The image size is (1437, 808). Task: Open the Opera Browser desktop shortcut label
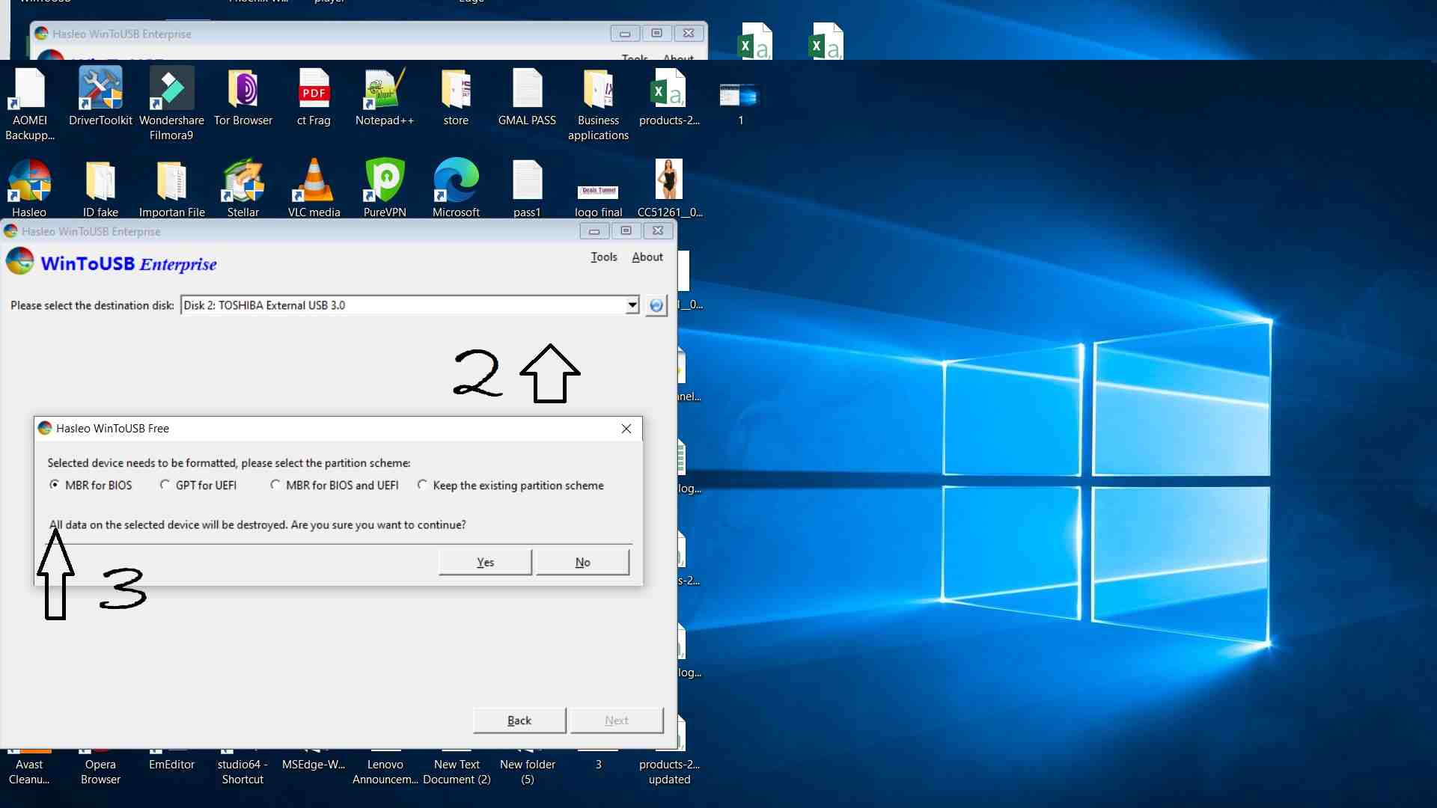[100, 771]
